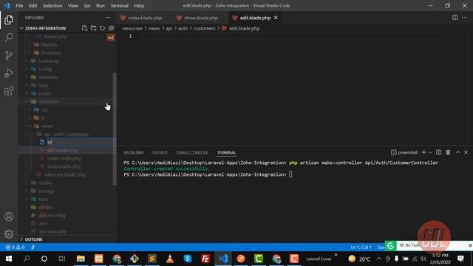Switch to the Debug Console tab

click(x=192, y=153)
